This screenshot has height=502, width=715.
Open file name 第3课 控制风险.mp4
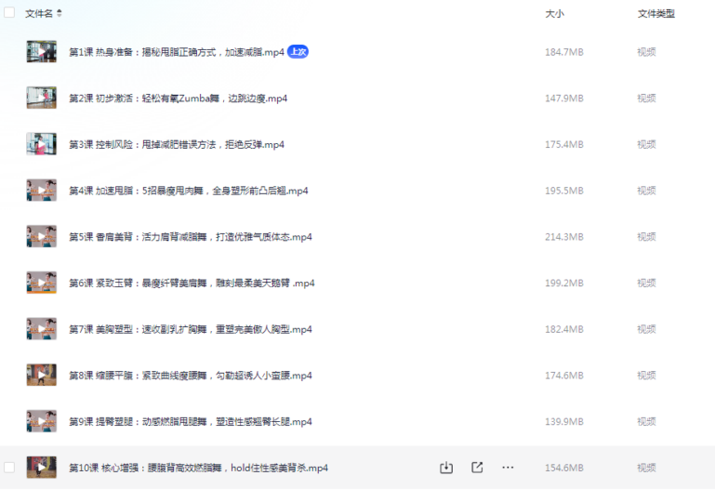pyautogui.click(x=177, y=144)
